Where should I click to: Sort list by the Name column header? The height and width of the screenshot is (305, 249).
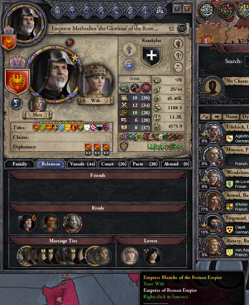point(231,117)
